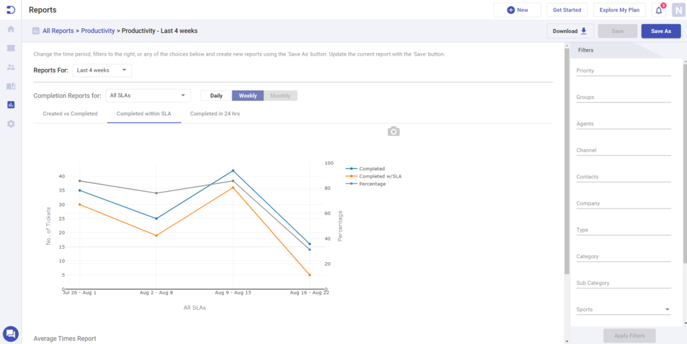Click the New button
Screen dimensions: 687x344
(517, 10)
